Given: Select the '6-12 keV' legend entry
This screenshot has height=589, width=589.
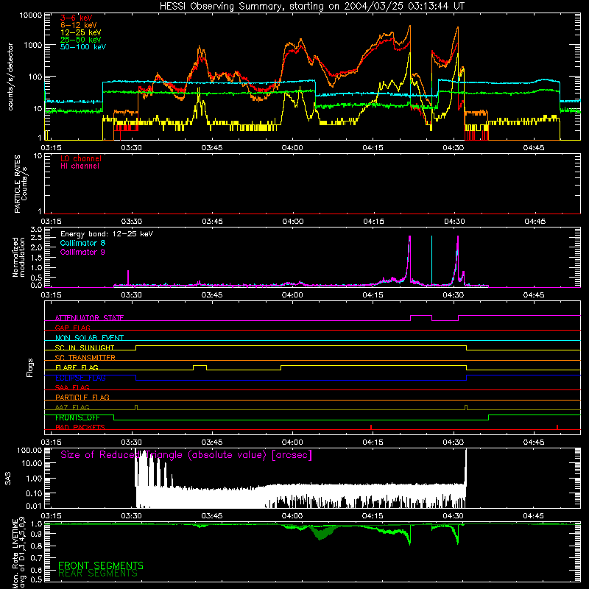Looking at the screenshot, I should point(79,25).
